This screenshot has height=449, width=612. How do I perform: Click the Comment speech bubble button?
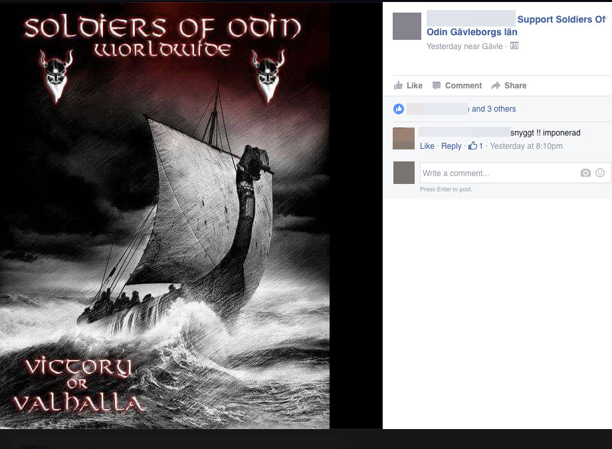pyautogui.click(x=457, y=86)
